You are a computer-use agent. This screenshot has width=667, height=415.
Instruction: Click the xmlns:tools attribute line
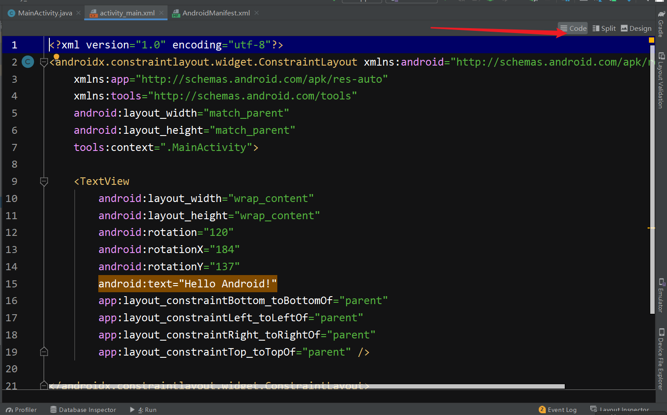click(x=215, y=96)
